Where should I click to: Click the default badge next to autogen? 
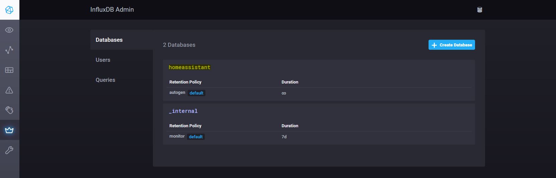196,93
